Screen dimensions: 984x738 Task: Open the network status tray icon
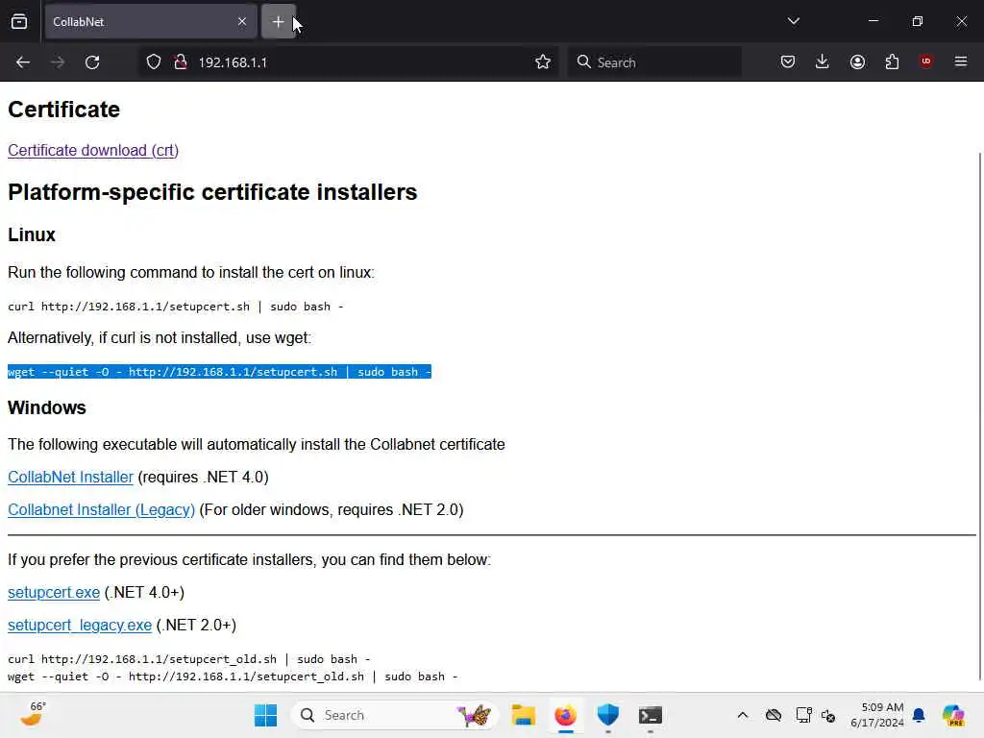803,715
